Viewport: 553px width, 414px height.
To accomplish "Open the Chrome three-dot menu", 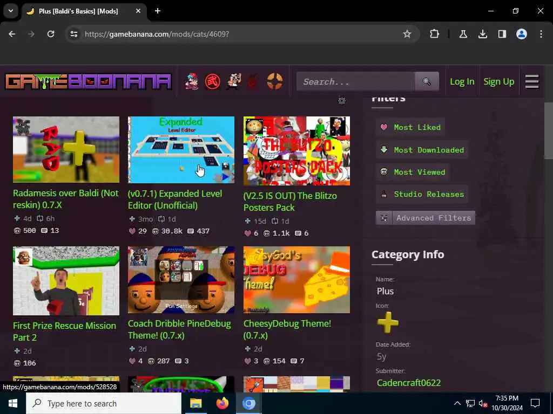I will [541, 34].
